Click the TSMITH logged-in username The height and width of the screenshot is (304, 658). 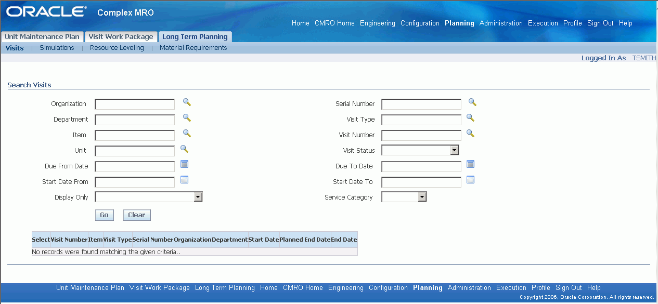pos(644,58)
